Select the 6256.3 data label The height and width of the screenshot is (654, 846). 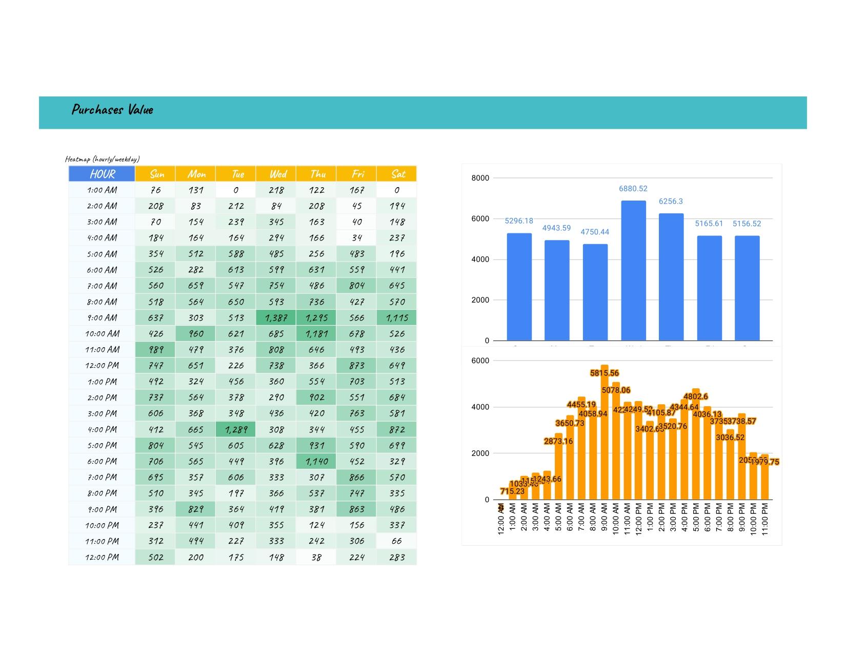pos(671,202)
